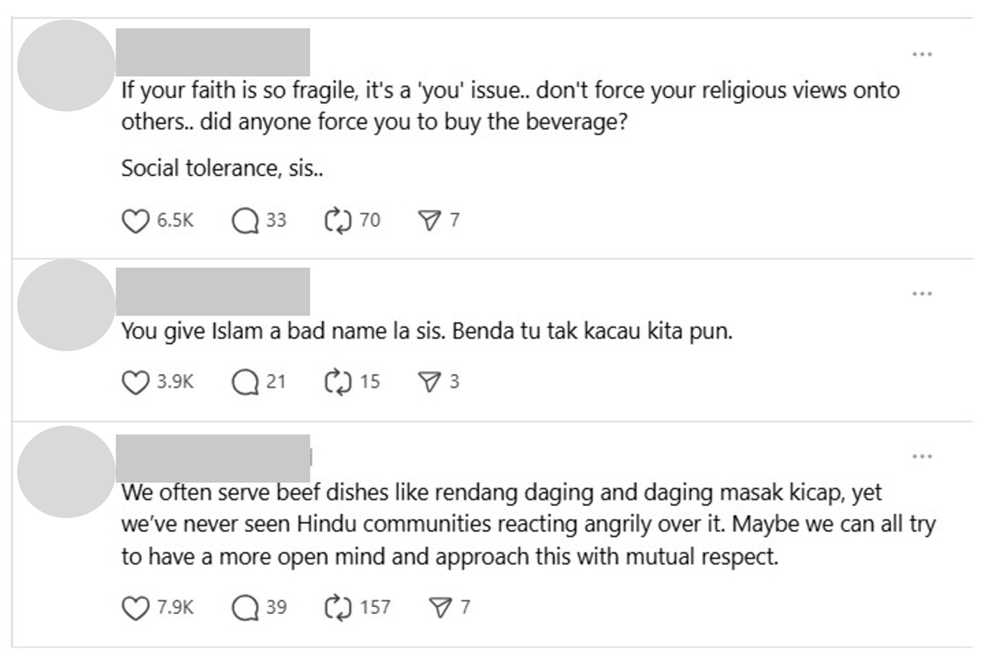
Task: Open author name of beef dishes post
Action: (x=213, y=458)
